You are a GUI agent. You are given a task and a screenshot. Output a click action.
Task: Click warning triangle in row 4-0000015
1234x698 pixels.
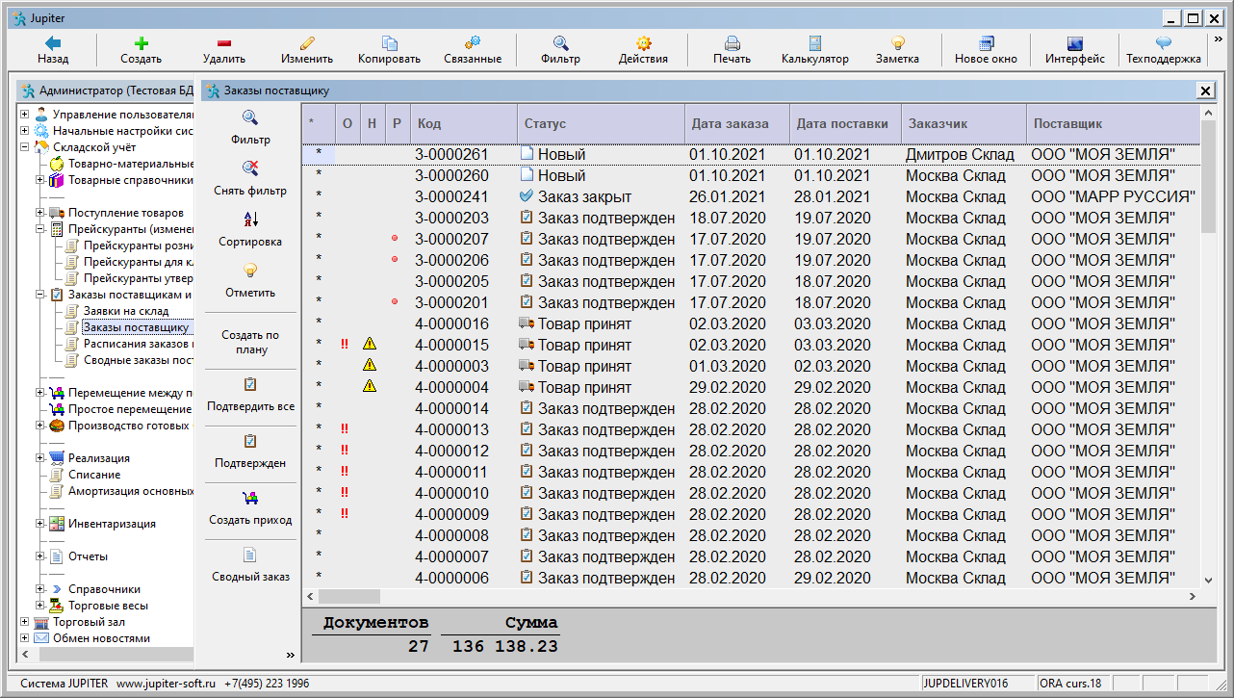click(x=370, y=345)
